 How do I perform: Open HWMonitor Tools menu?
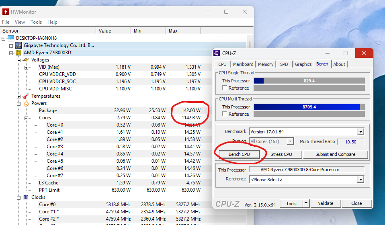point(36,22)
